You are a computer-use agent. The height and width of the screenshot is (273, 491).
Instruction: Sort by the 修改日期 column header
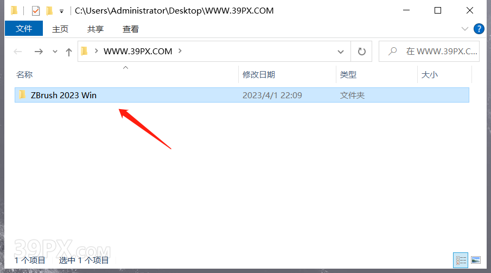pos(259,74)
